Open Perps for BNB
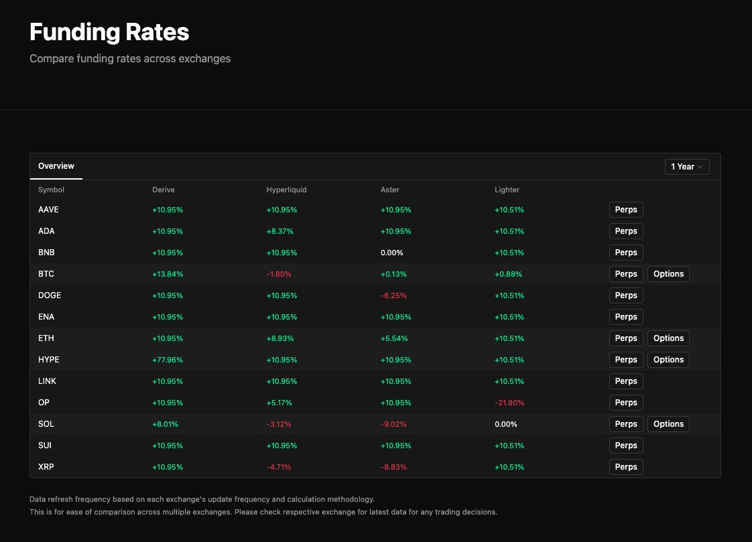 point(626,253)
